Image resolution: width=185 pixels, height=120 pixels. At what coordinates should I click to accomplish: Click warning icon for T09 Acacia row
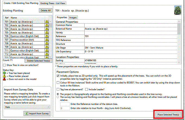click(x=47, y=47)
